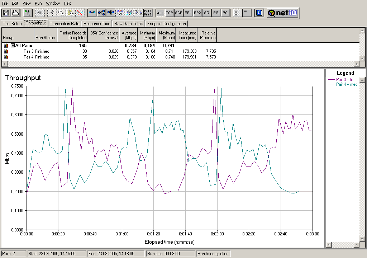The image size is (367, 258).
Task: Click the chart icon beside Pair 3
Action: 6,51
